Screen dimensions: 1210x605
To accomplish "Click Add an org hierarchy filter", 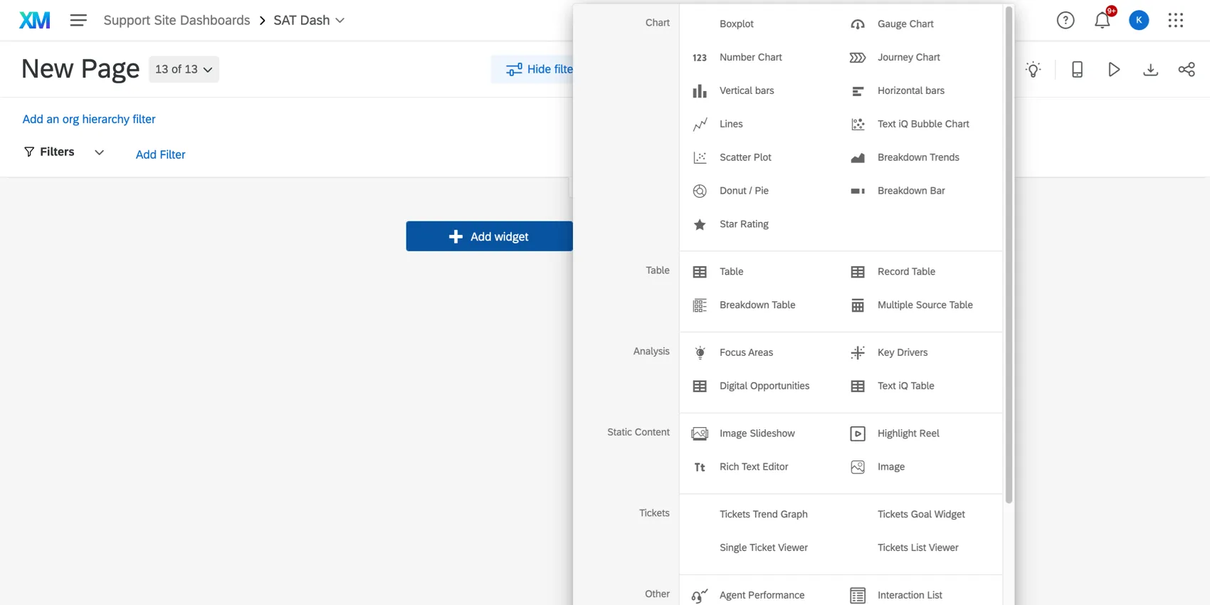I will click(x=89, y=119).
